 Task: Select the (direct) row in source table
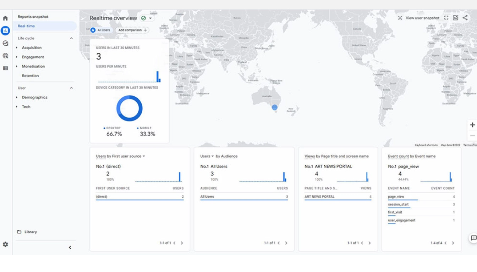[x=140, y=197]
